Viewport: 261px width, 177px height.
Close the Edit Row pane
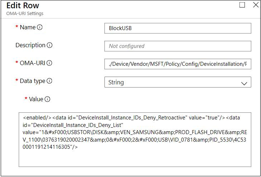tap(256, 5)
